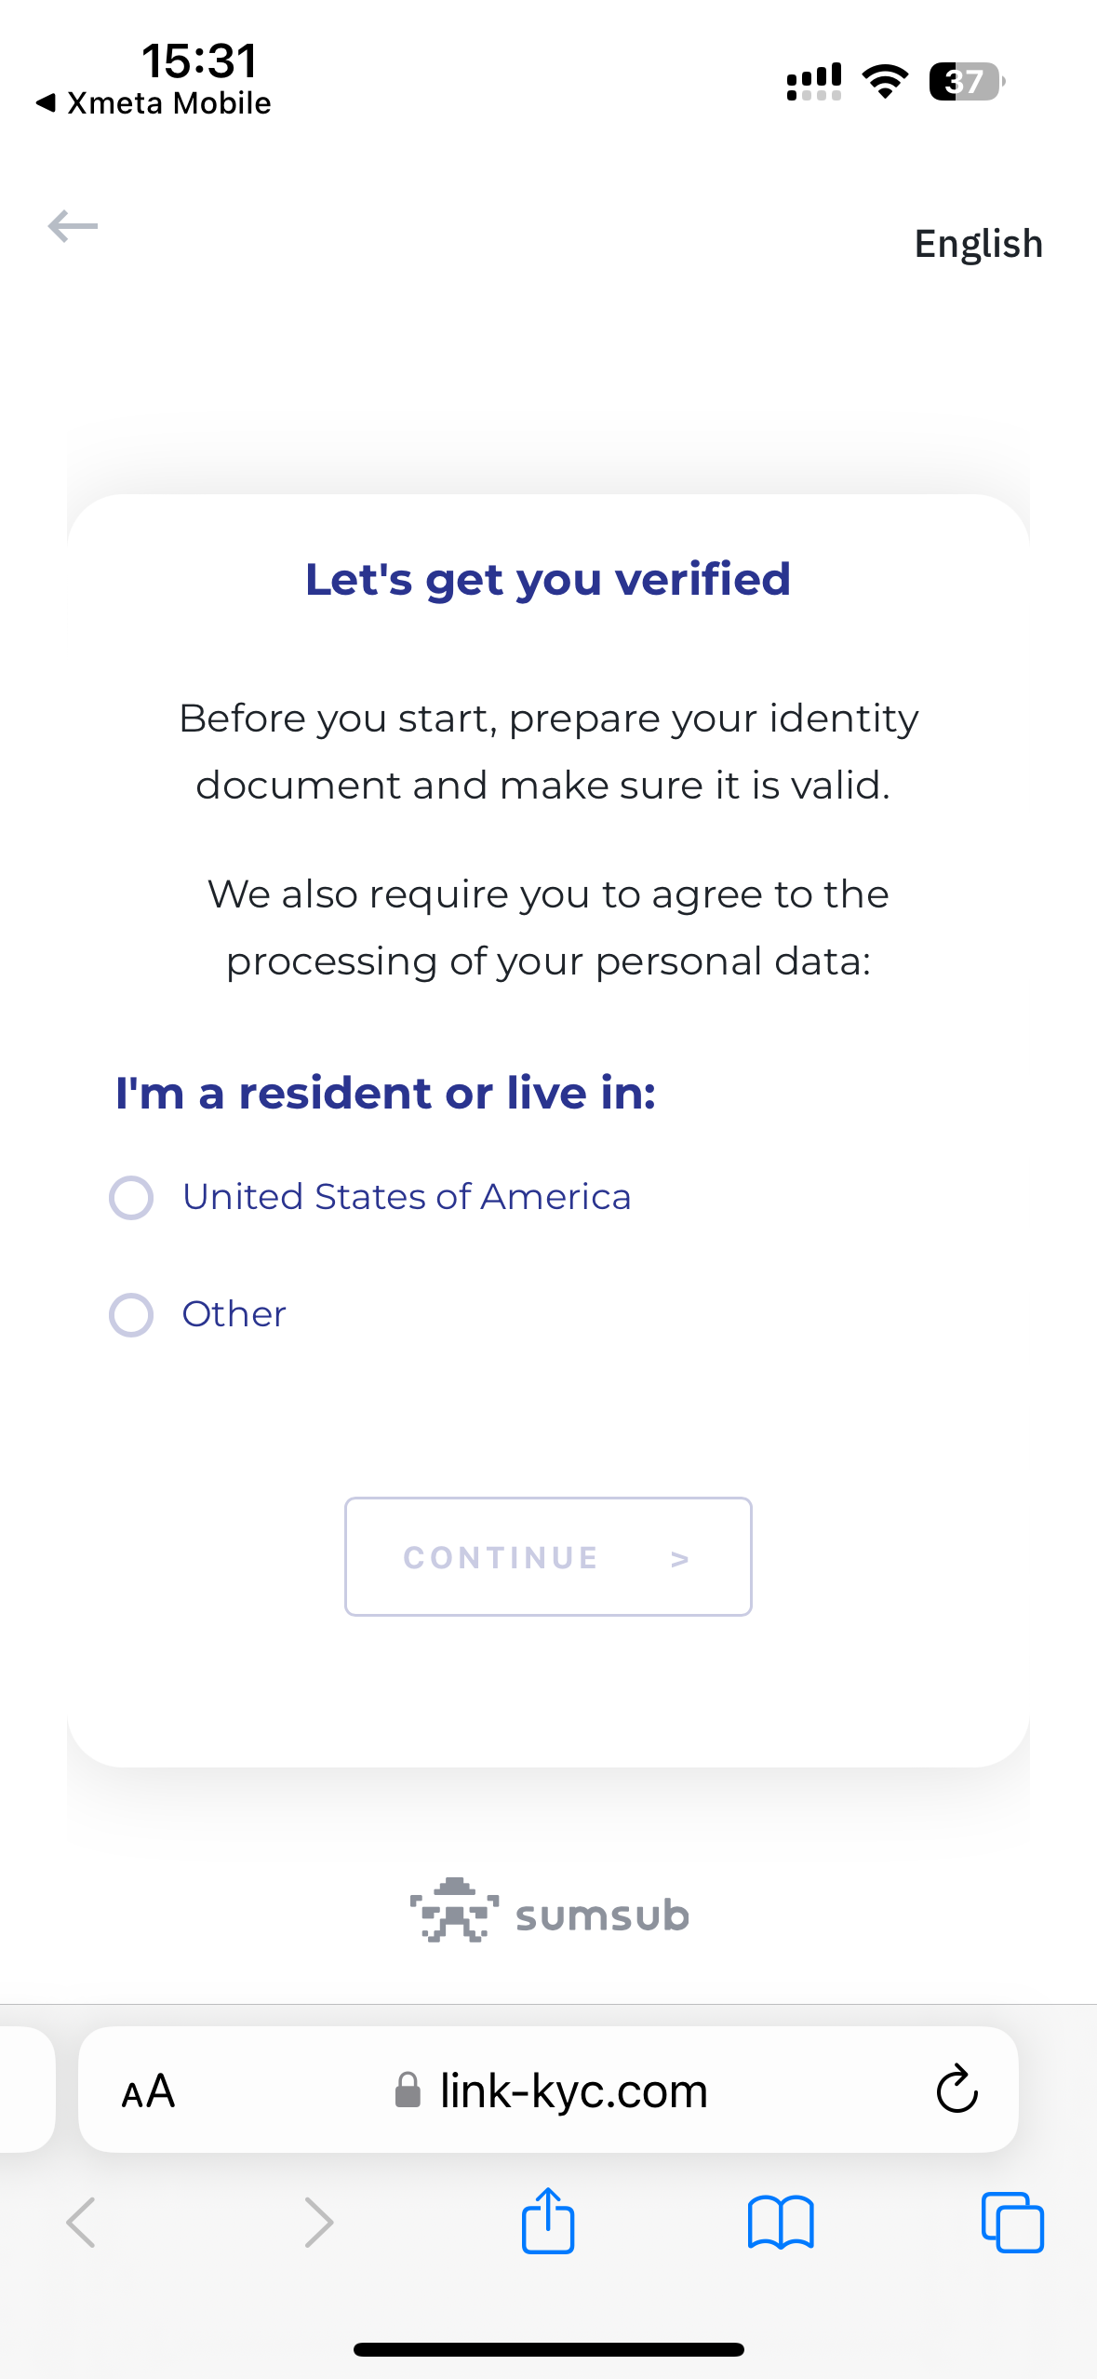Go back with Safari back chevron

coord(81,2223)
